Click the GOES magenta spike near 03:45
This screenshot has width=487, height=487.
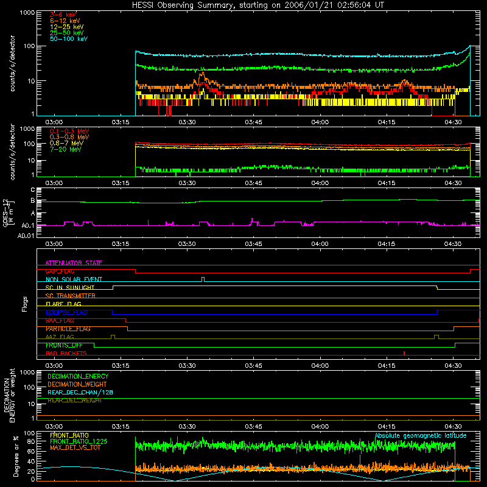252,220
